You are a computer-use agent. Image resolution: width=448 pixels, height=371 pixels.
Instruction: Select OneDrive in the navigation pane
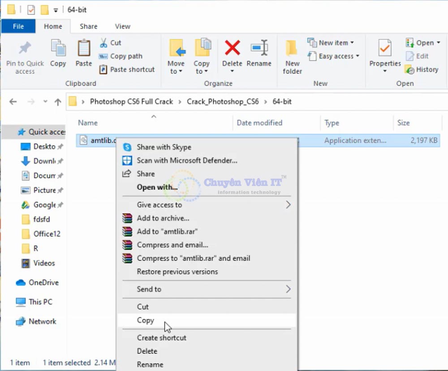tap(43, 282)
